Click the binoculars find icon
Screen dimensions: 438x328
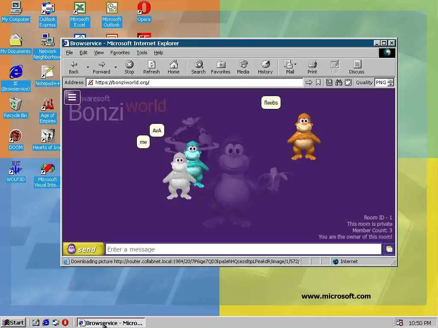[339, 82]
